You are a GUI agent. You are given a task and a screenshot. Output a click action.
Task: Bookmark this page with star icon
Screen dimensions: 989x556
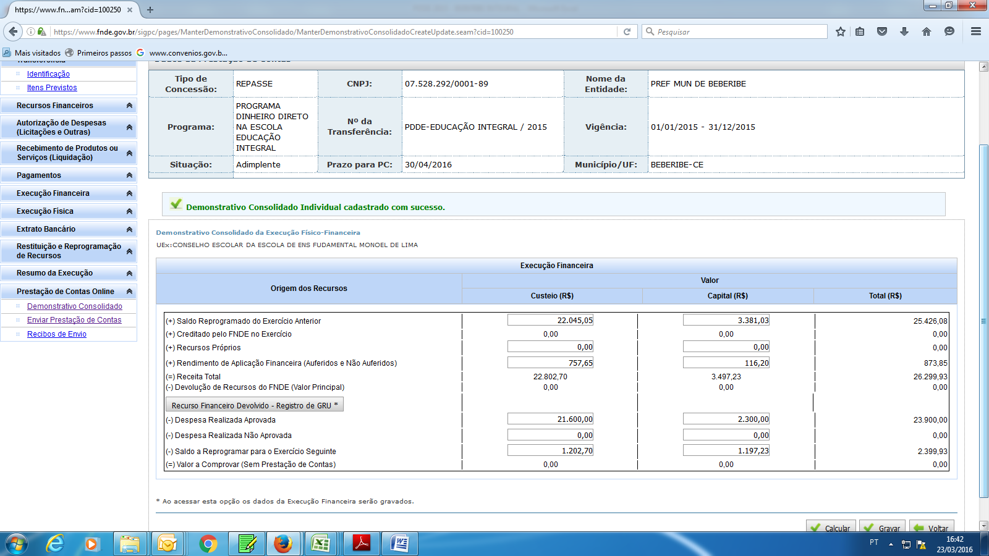click(x=840, y=32)
